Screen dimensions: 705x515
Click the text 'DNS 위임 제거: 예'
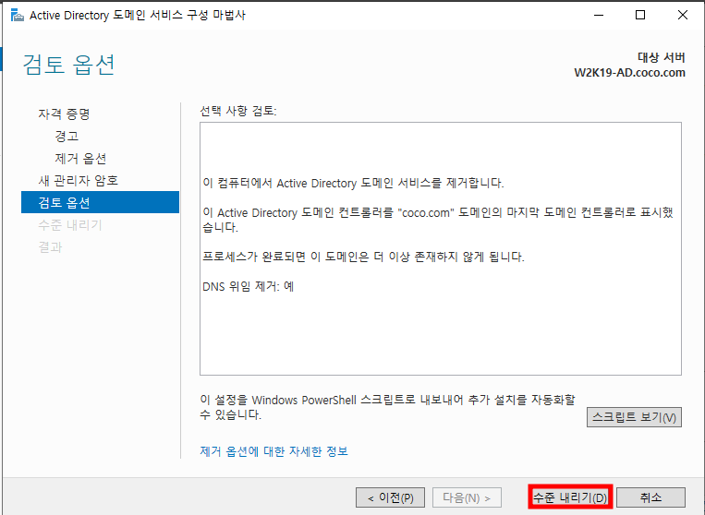pos(249,286)
